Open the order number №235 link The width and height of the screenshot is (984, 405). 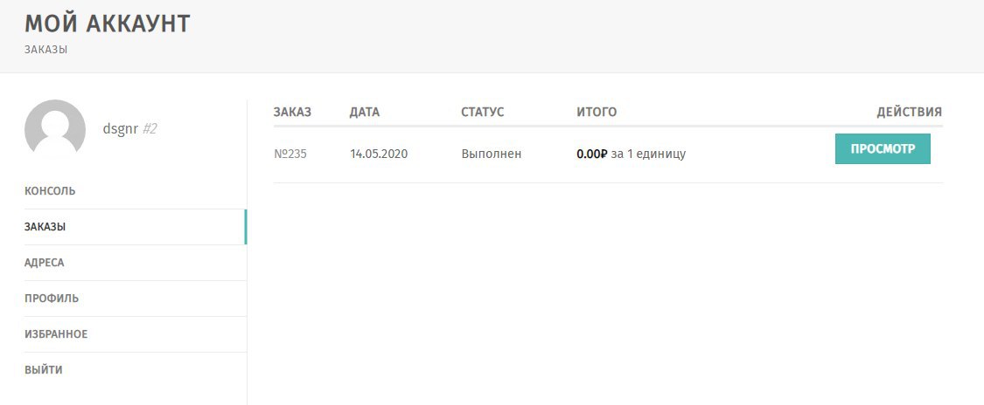[290, 154]
